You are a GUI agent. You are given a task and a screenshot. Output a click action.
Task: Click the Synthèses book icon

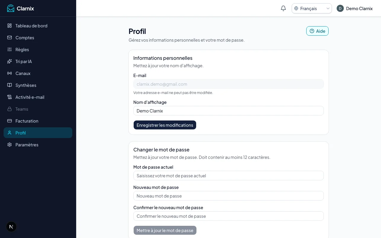pyautogui.click(x=10, y=85)
